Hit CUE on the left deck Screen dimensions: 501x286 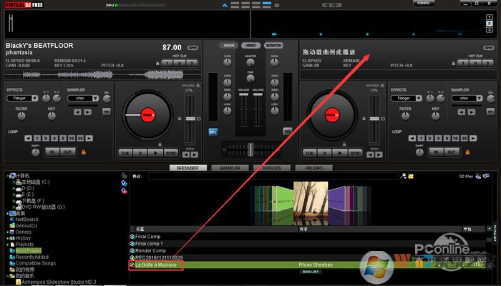pyautogui.click(x=125, y=153)
